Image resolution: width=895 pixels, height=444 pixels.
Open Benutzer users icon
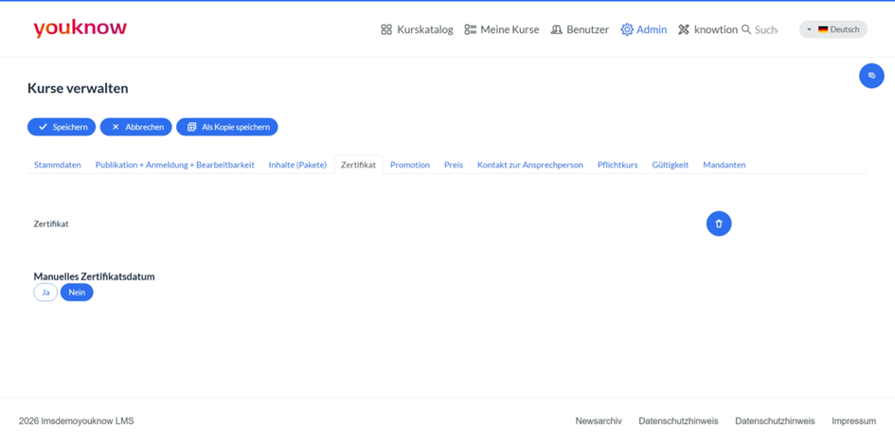coord(556,29)
